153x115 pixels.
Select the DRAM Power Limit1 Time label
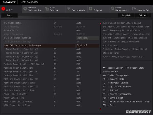click(17, 105)
